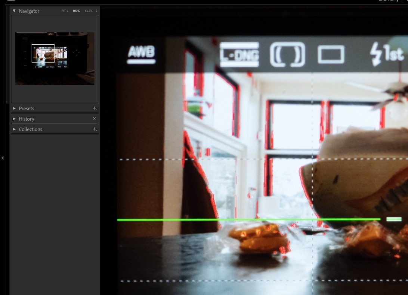Click the Collections panel title label
The height and width of the screenshot is (295, 408).
tap(31, 129)
